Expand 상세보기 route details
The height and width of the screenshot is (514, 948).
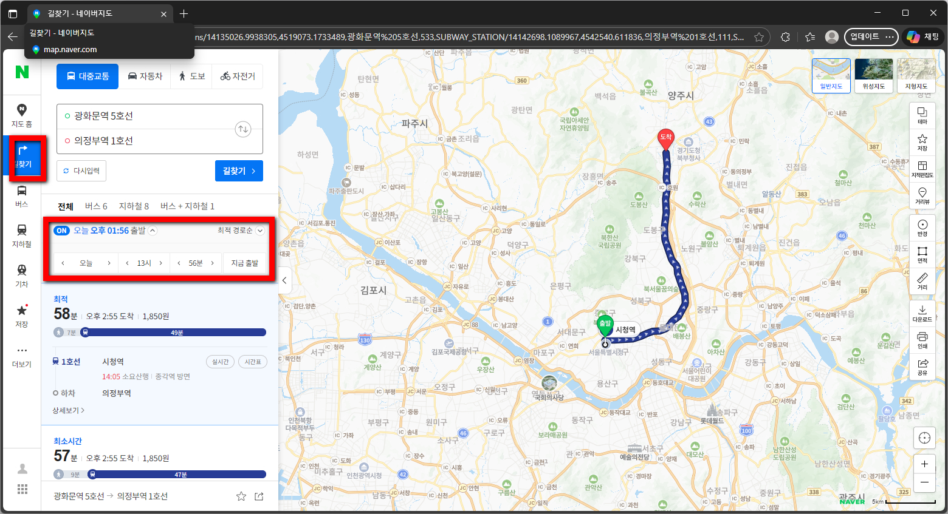[x=69, y=411]
